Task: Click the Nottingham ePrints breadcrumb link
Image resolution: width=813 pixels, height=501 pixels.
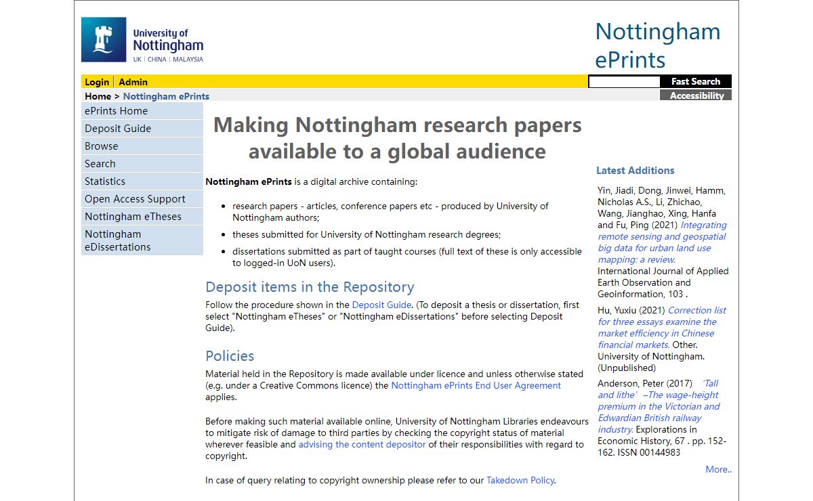Action: (166, 96)
